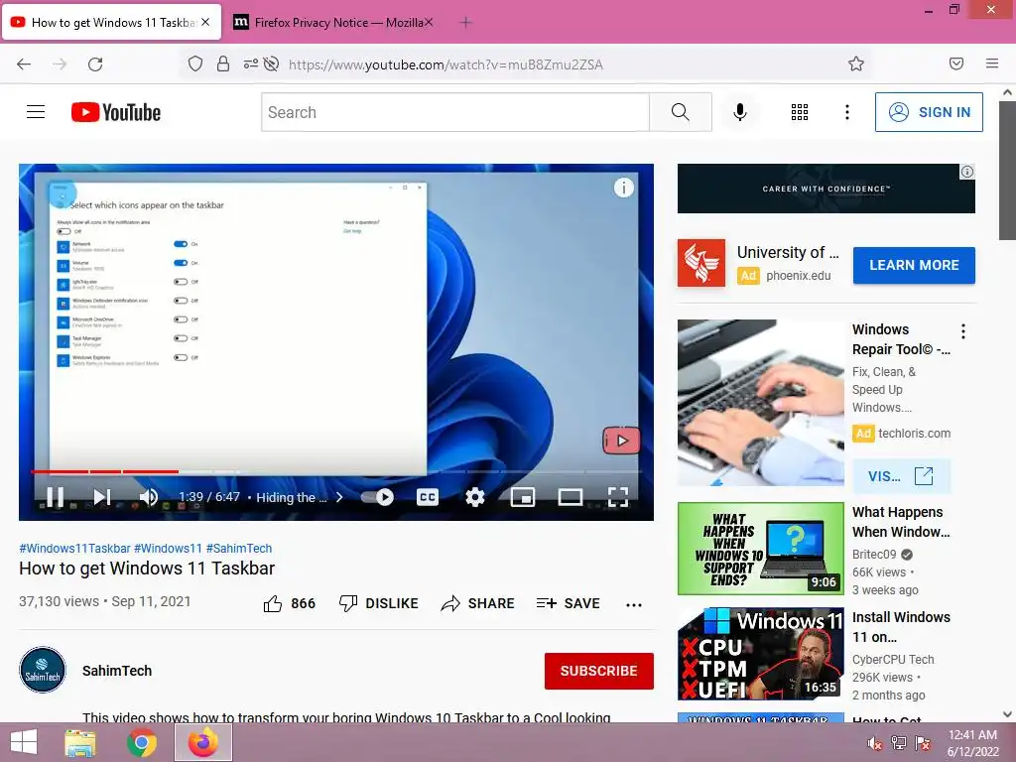Click the search magnifier button
The height and width of the screenshot is (762, 1016).
681,112
